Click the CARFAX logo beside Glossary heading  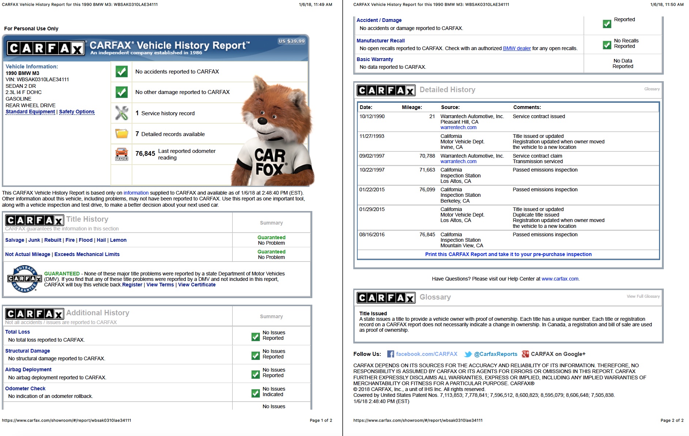click(x=386, y=298)
